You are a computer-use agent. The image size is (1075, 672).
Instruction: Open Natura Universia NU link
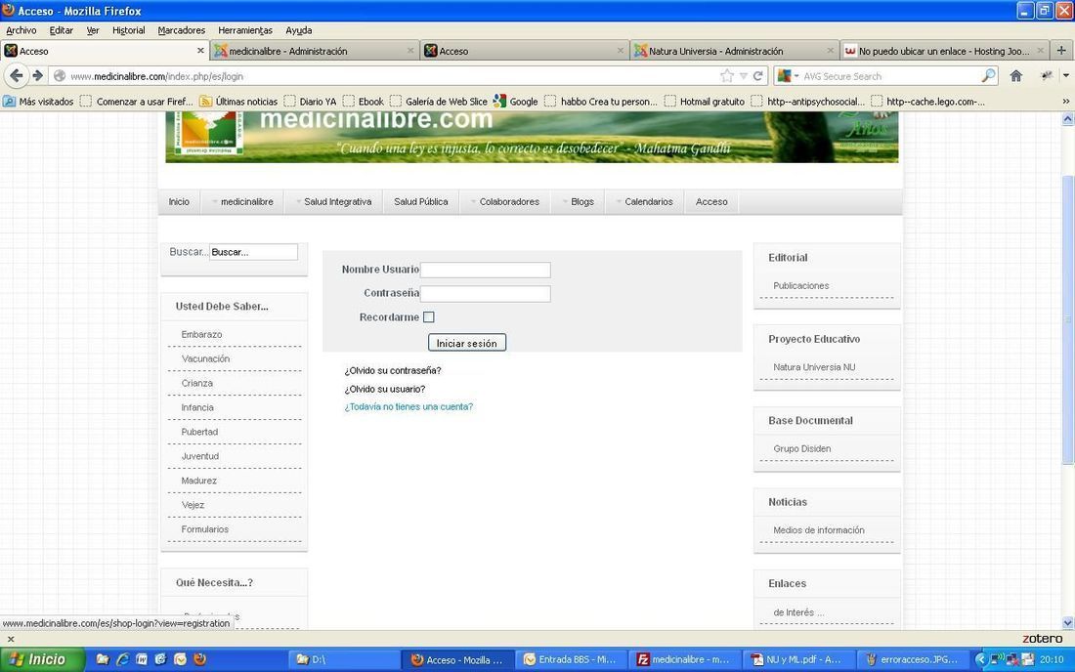coord(814,367)
